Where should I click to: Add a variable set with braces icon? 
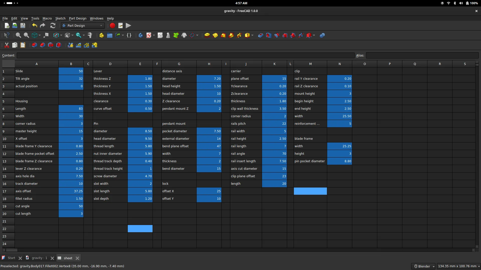point(129,35)
